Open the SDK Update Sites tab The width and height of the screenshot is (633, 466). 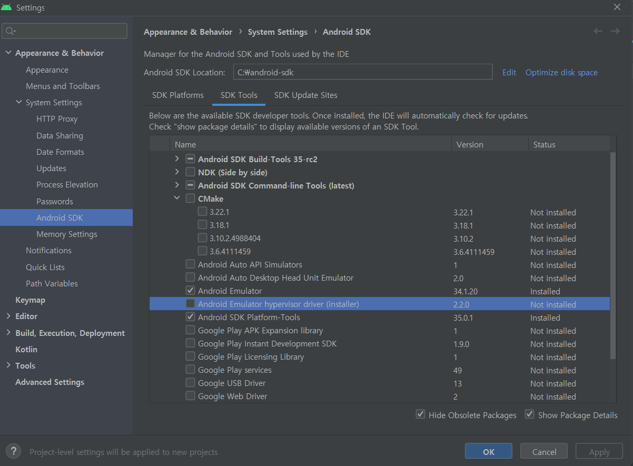(306, 95)
